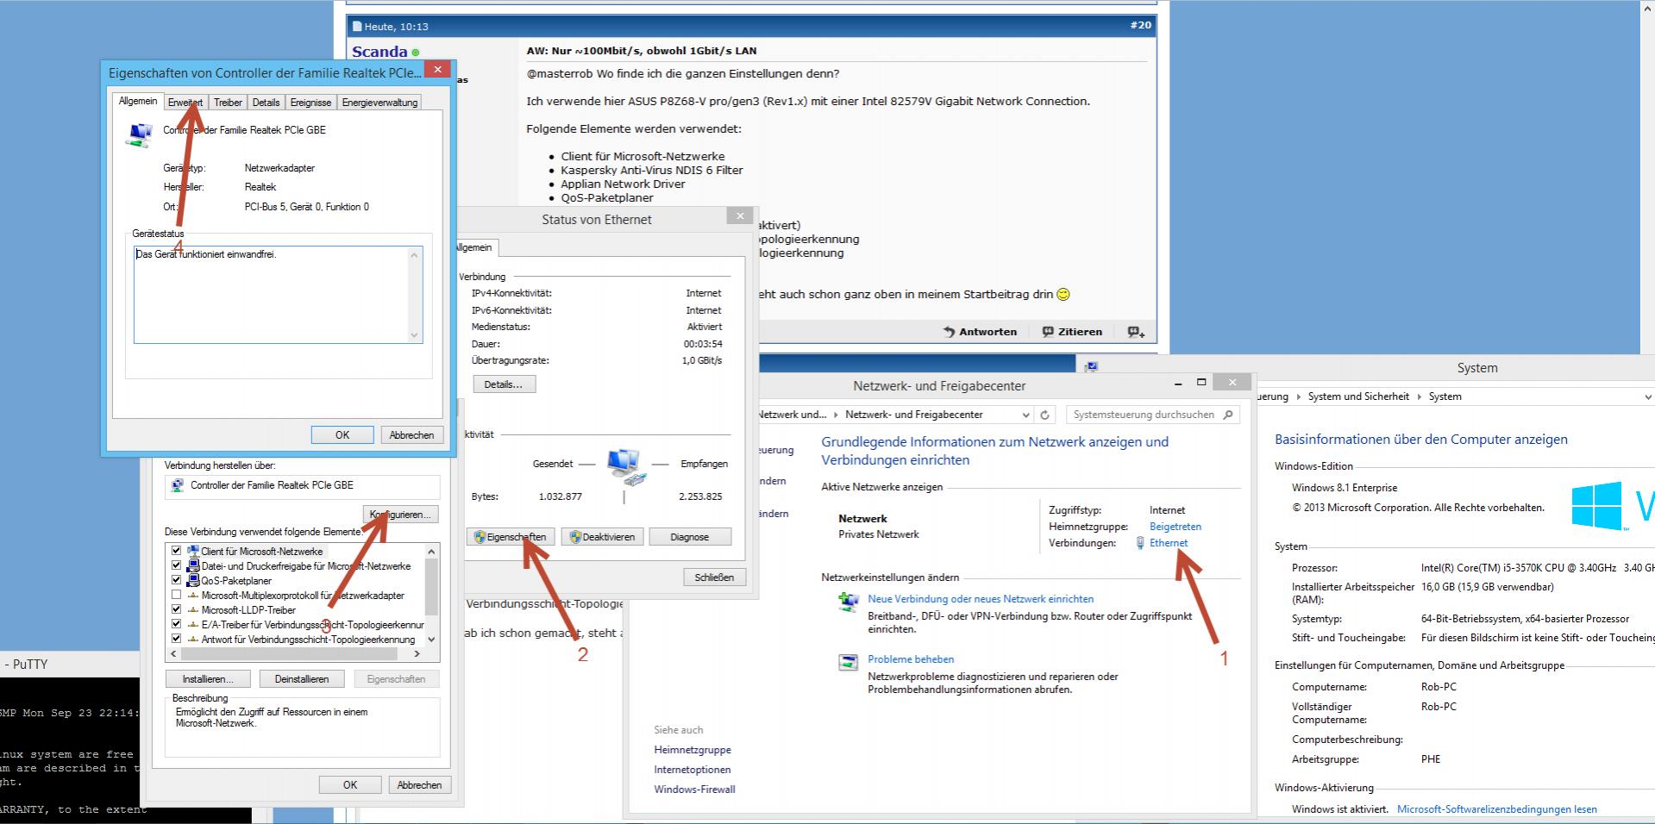This screenshot has height=824, width=1655.
Task: Click Antworten in the forum post
Action: click(980, 332)
